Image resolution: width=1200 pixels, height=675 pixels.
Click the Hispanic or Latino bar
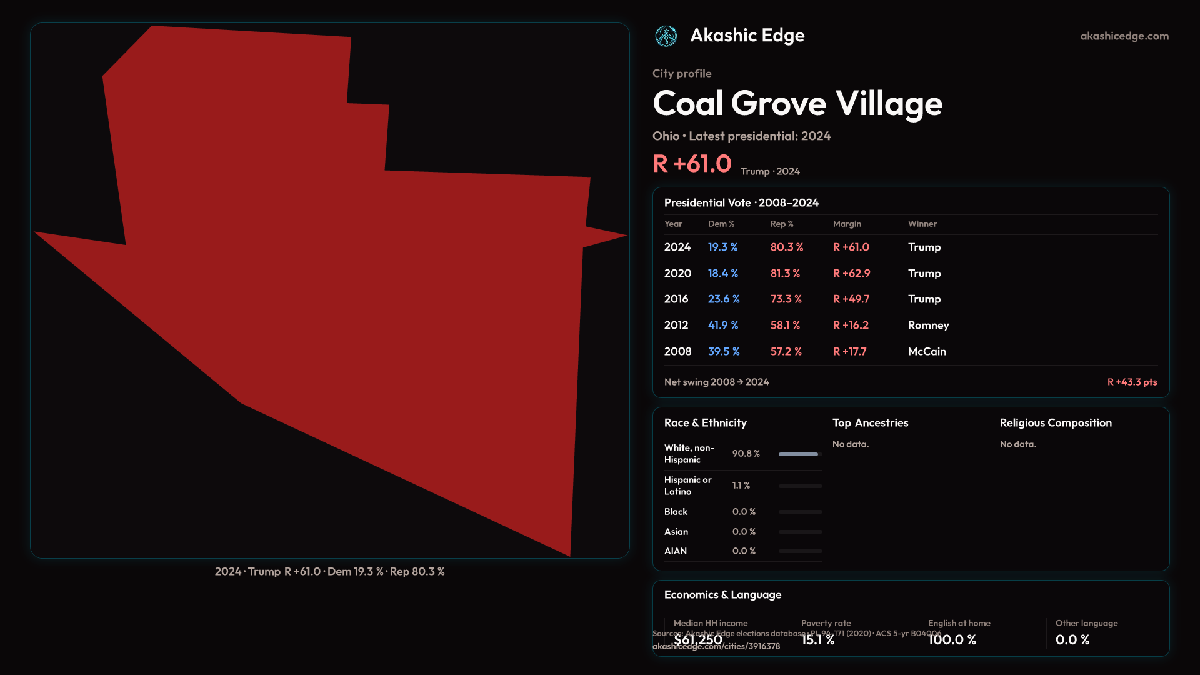(x=799, y=486)
